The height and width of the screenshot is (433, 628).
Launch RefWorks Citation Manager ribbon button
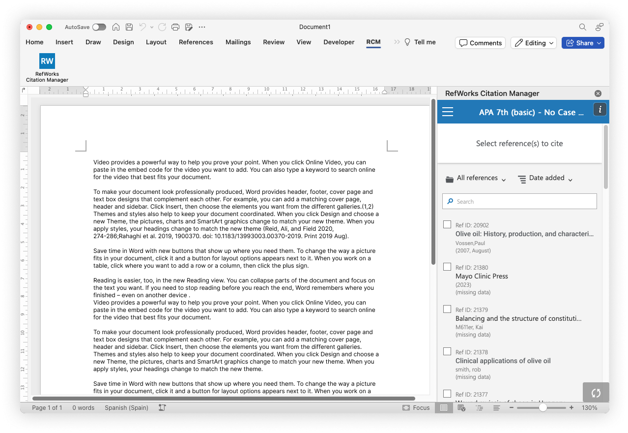(x=47, y=68)
